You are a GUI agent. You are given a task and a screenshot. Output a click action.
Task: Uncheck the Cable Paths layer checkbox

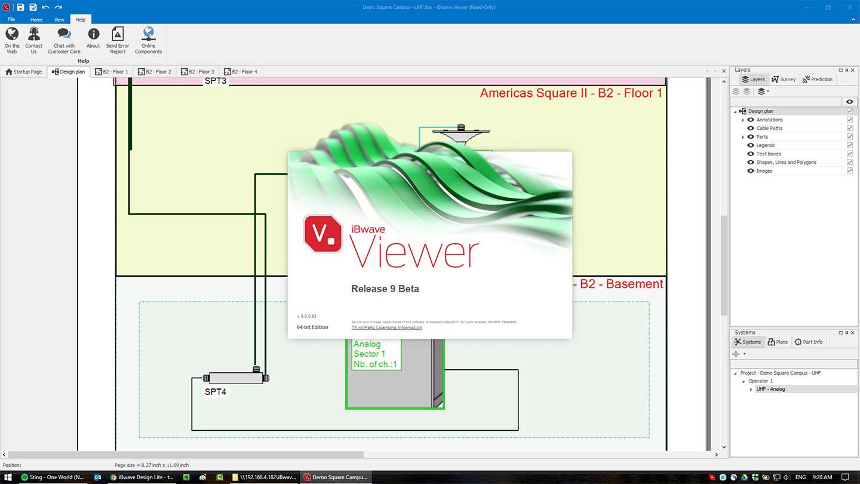point(850,128)
